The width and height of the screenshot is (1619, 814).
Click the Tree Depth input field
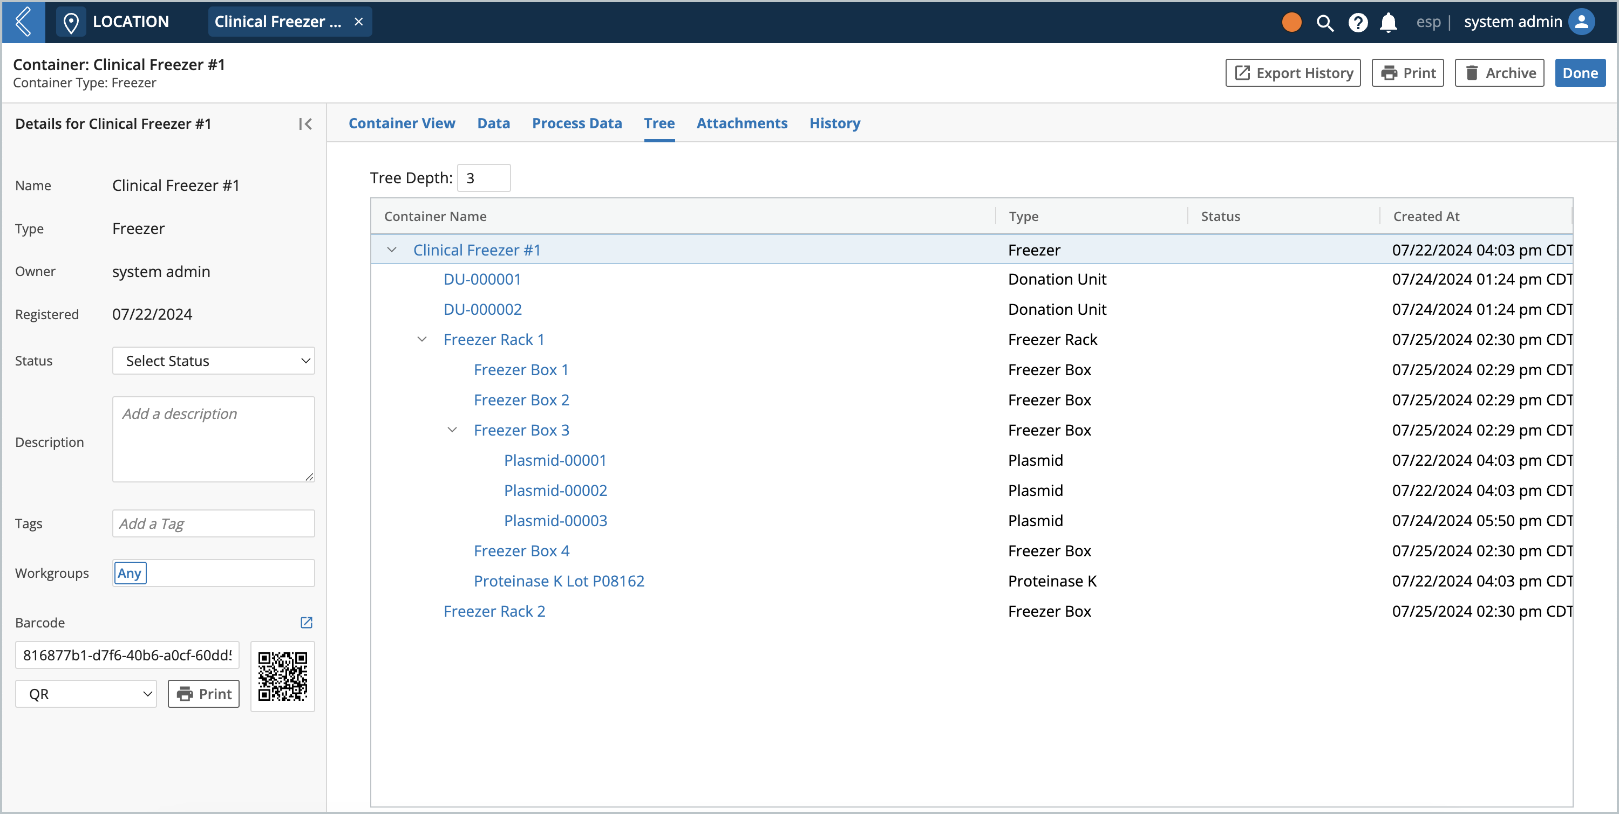[483, 176]
